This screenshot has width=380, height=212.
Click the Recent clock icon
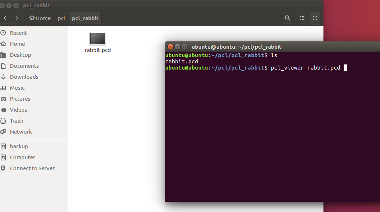pos(3,33)
